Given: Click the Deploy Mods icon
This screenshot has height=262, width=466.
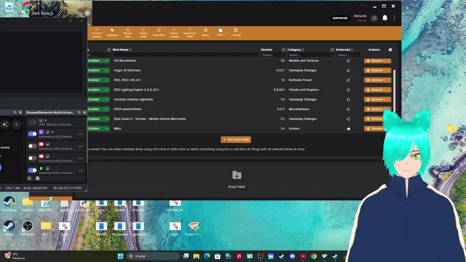Looking at the screenshot, I should point(143,32).
